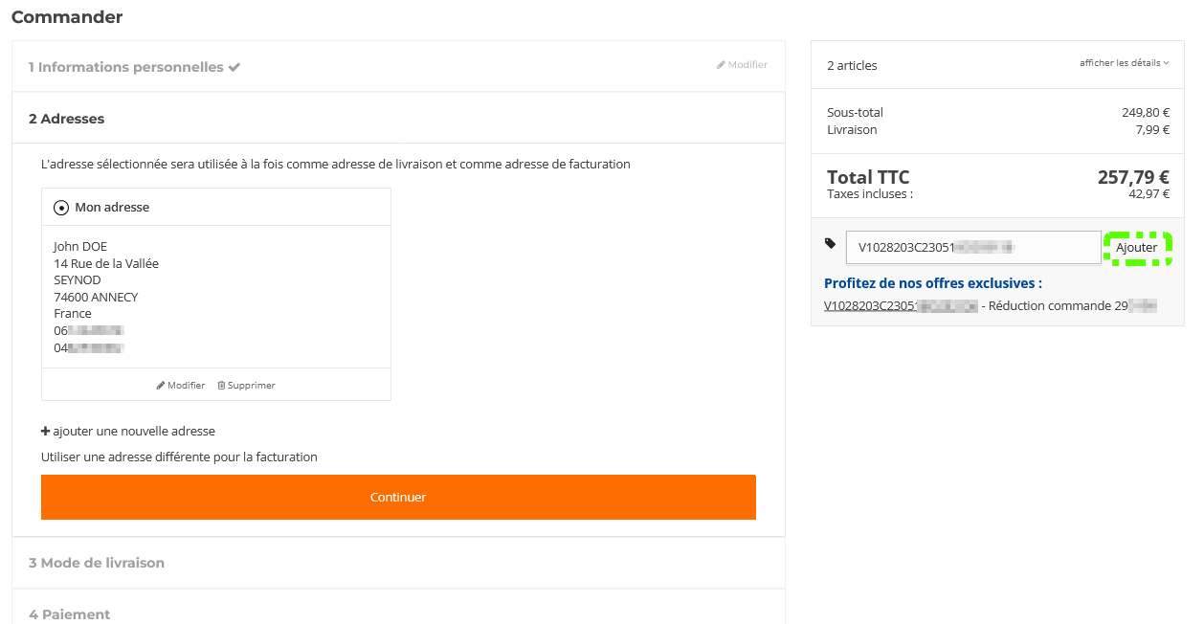Click the trash Supprimer icon on the address card

click(221, 386)
